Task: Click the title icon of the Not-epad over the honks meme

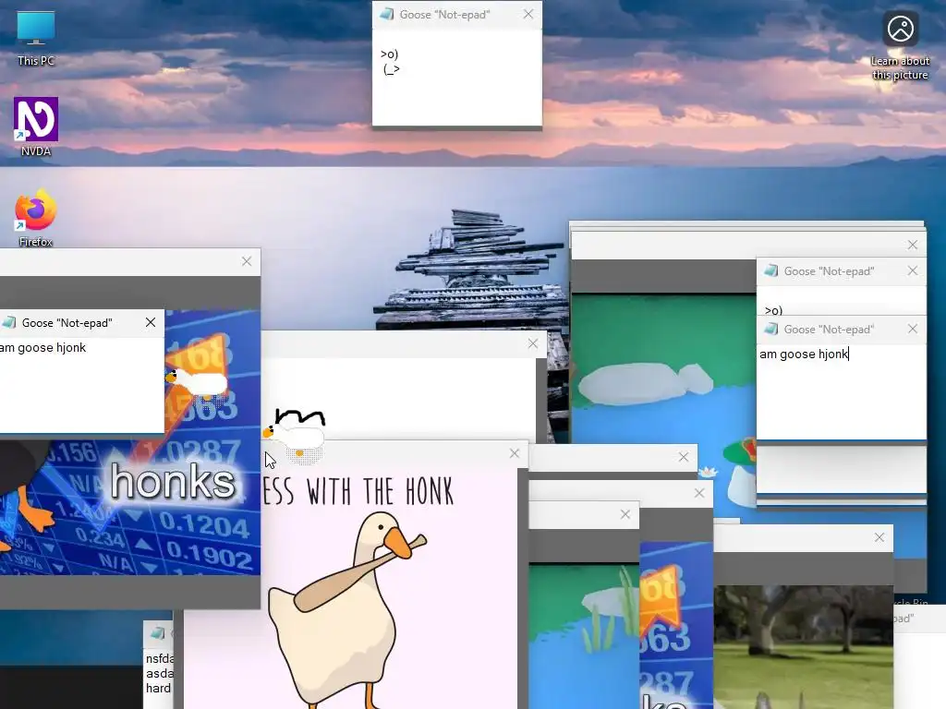Action: pos(9,322)
